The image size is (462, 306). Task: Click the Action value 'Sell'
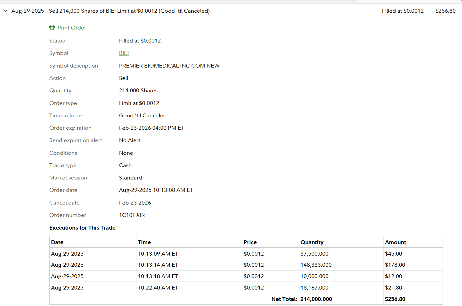(124, 78)
